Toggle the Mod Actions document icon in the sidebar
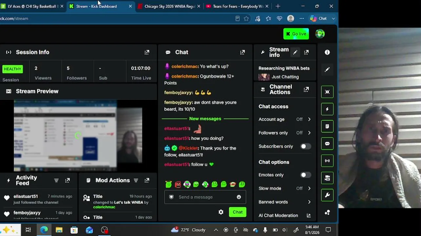 (x=327, y=127)
